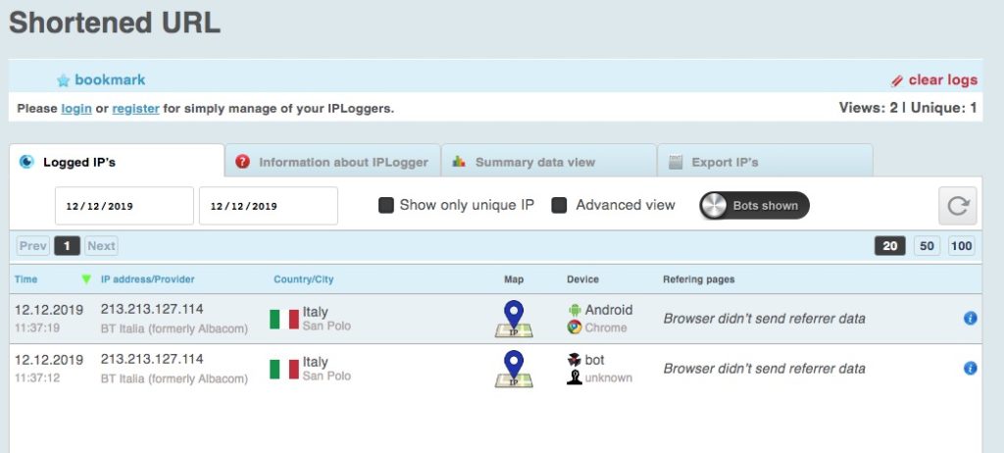
Task: Toggle the Bots shown switch
Action: point(754,206)
